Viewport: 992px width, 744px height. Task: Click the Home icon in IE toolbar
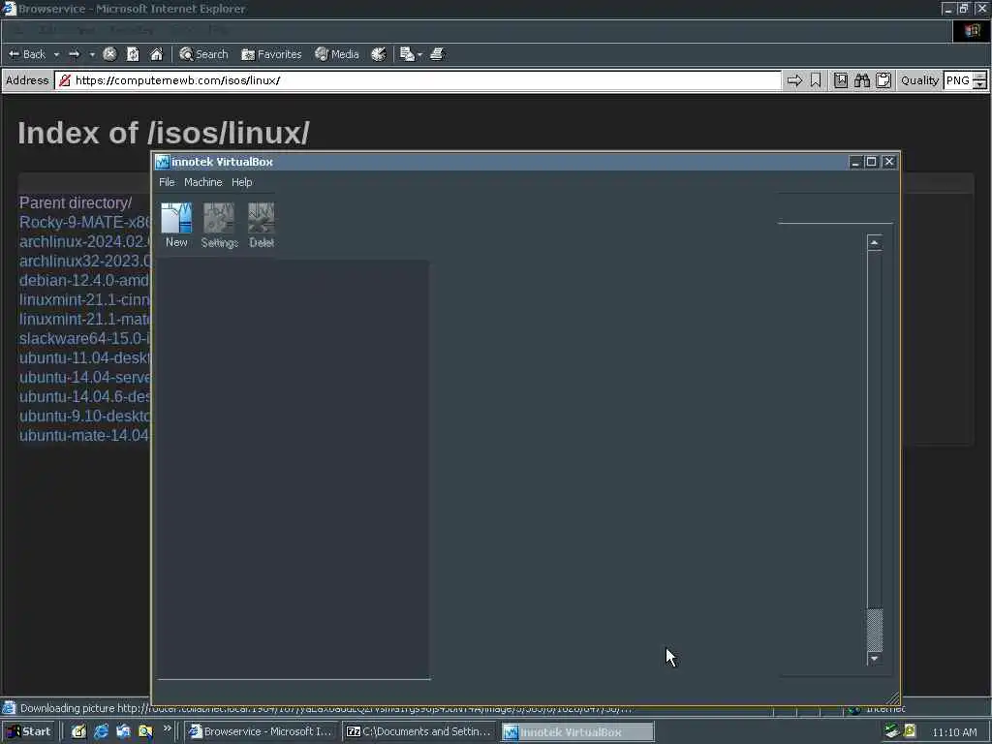[156, 54]
